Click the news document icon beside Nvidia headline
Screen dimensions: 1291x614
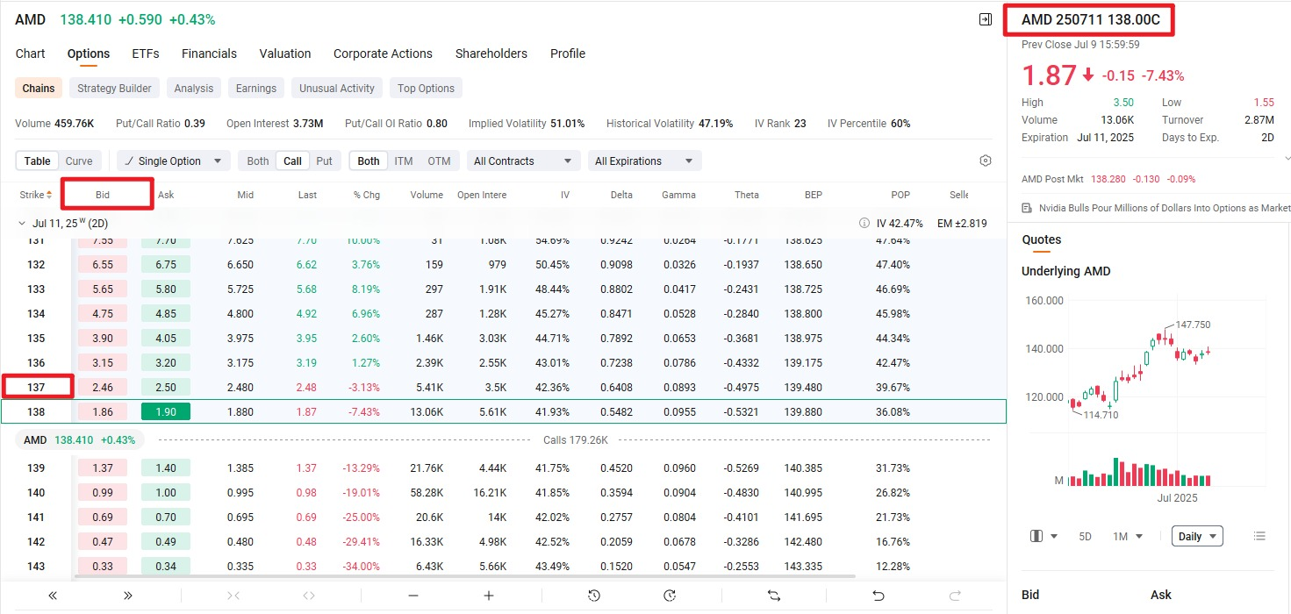coord(1028,208)
